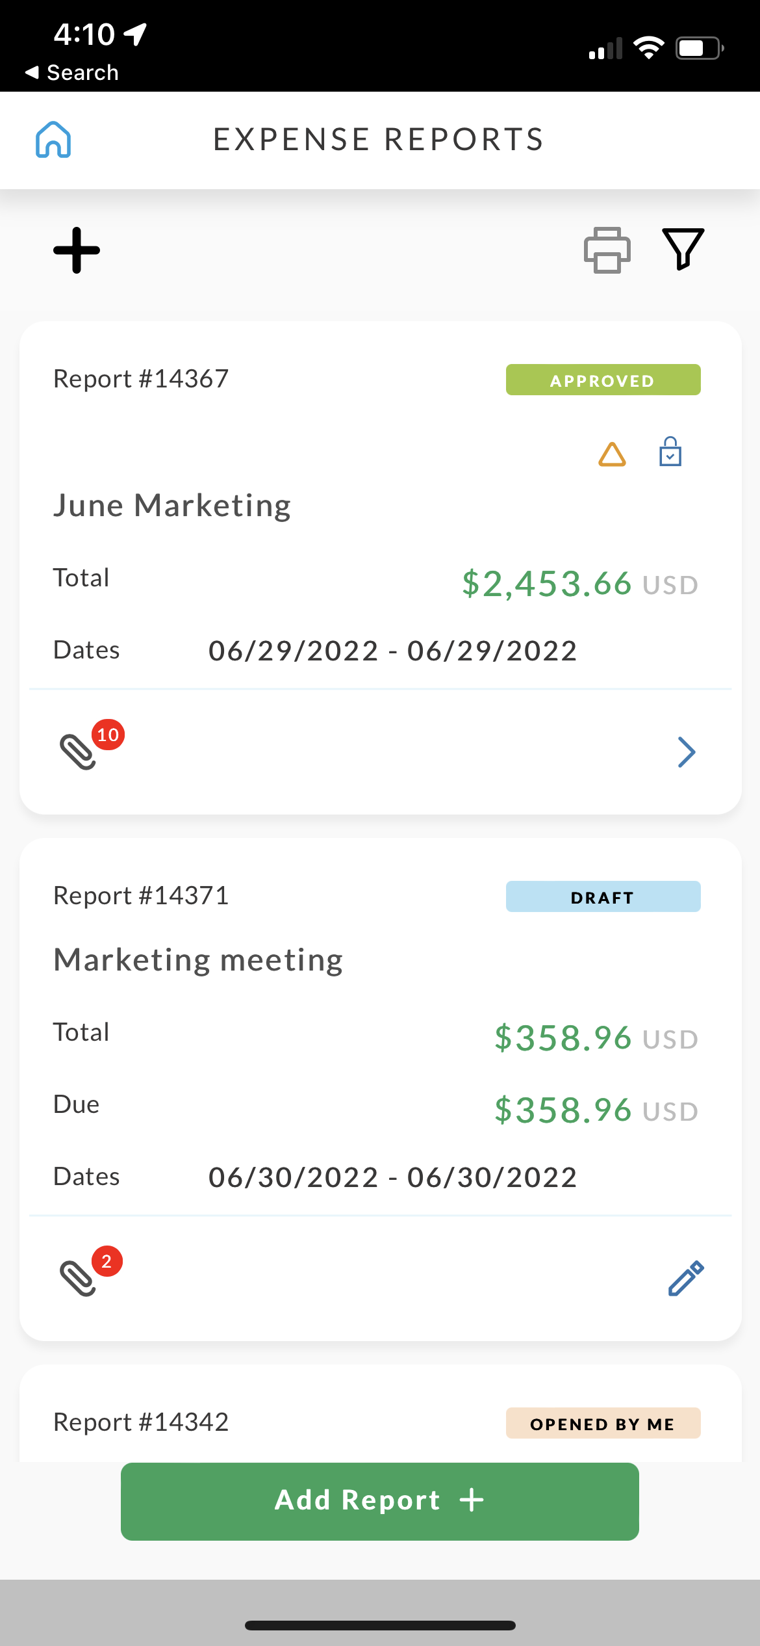Tap the APPROVED status badge
The image size is (760, 1646).
[603, 380]
